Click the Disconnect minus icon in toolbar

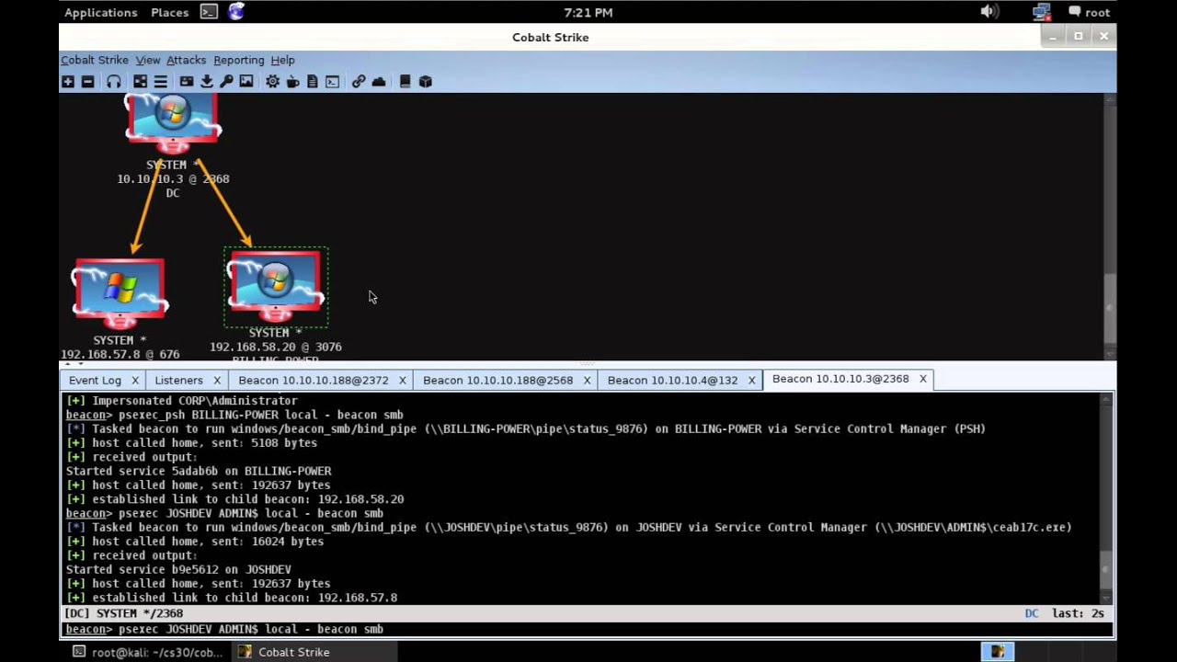coord(87,82)
